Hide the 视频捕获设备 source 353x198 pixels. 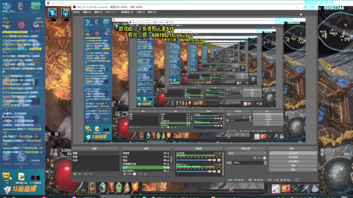click(x=165, y=164)
